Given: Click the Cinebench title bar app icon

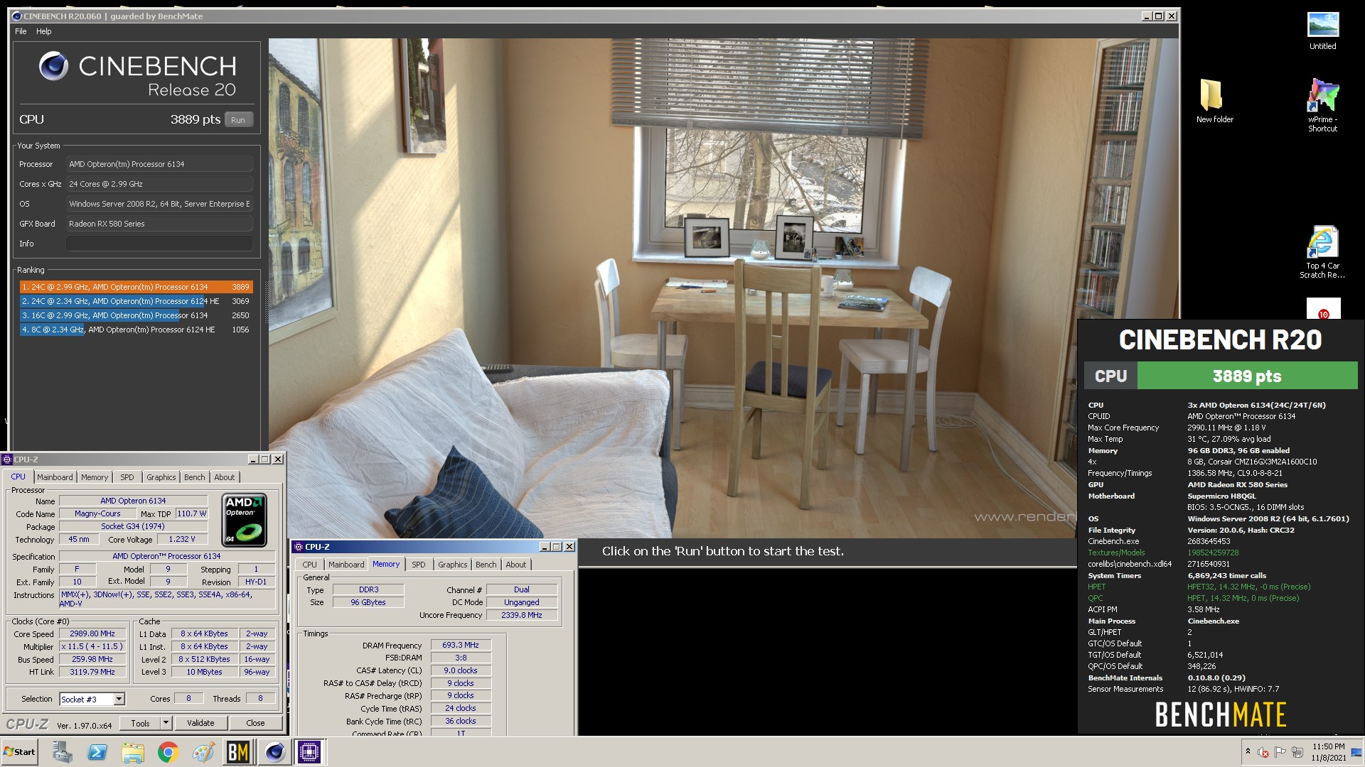Looking at the screenshot, I should pos(17,16).
